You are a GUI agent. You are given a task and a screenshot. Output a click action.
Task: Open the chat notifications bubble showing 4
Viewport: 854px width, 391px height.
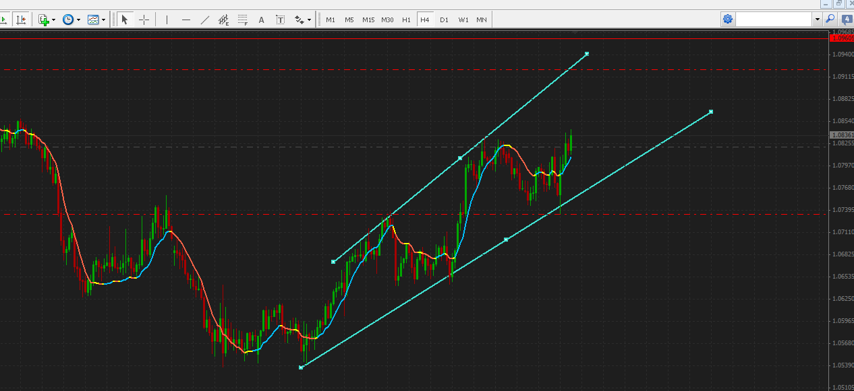pyautogui.click(x=846, y=20)
